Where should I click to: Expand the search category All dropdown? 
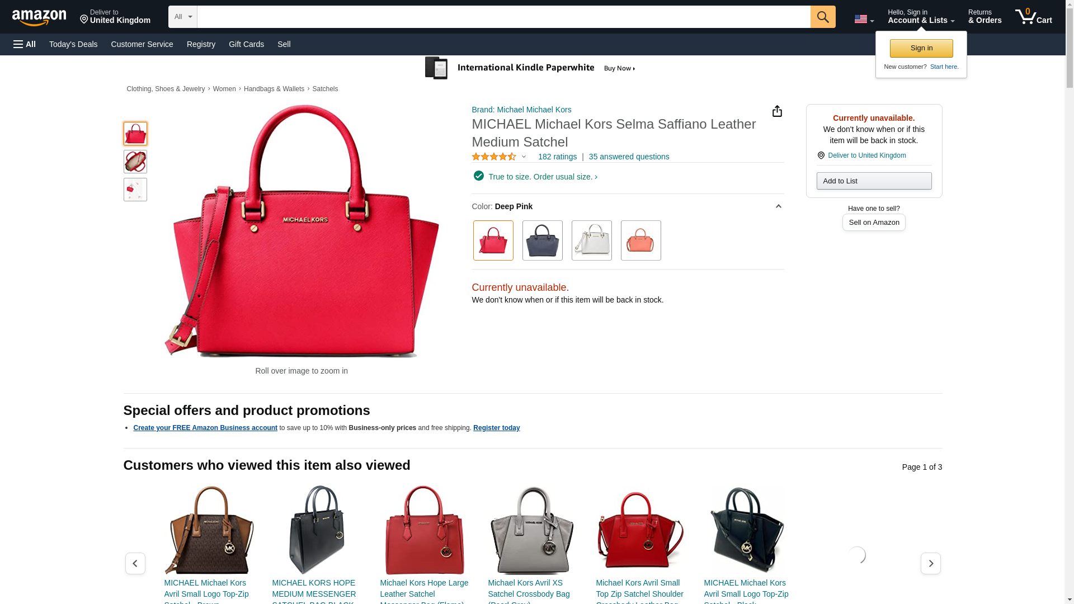click(x=182, y=17)
